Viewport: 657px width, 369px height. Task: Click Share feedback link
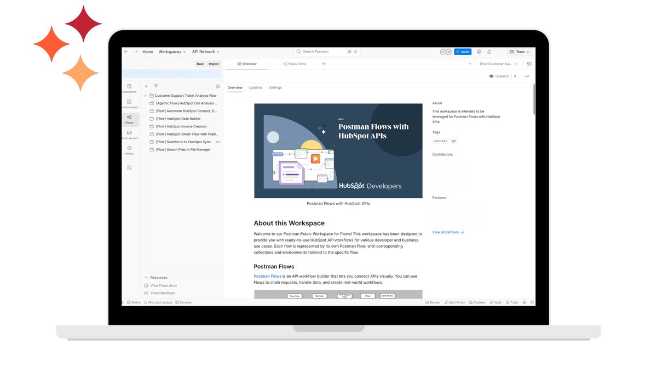[x=160, y=293]
